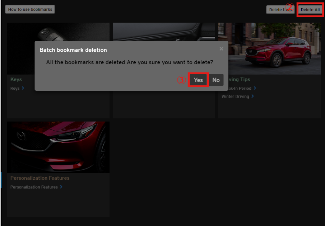Open How to use bookmarks

(30, 9)
